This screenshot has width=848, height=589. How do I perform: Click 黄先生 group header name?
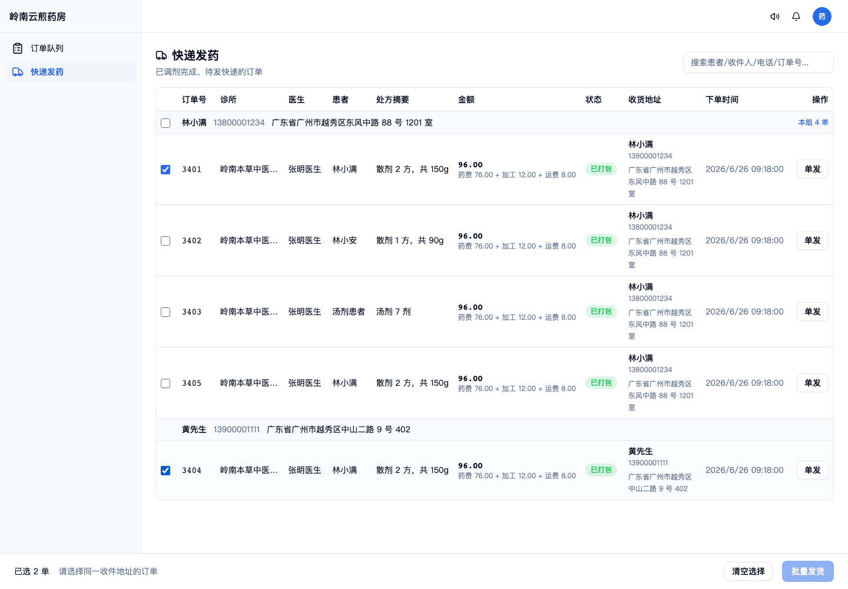(x=194, y=429)
